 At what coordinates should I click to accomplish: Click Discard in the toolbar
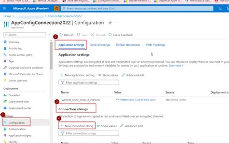pyautogui.click(x=98, y=35)
